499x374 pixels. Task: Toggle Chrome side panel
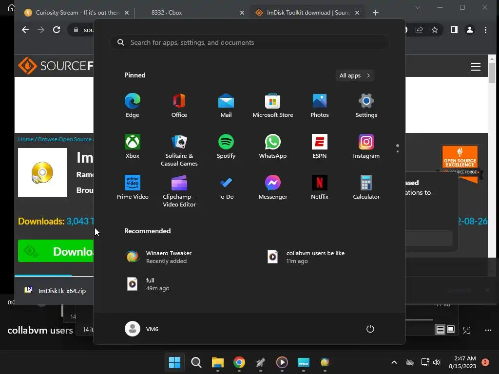454,30
